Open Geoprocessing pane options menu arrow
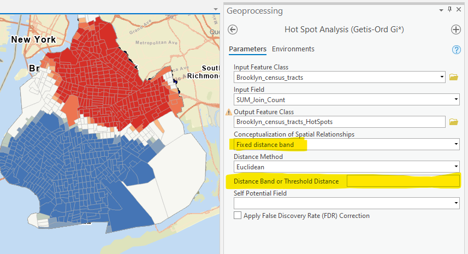 [x=441, y=9]
